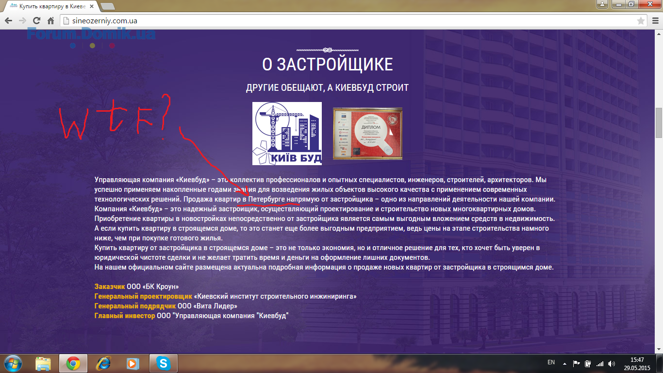This screenshot has height=373, width=663.
Task: Go to the browser home page
Action: (50, 21)
